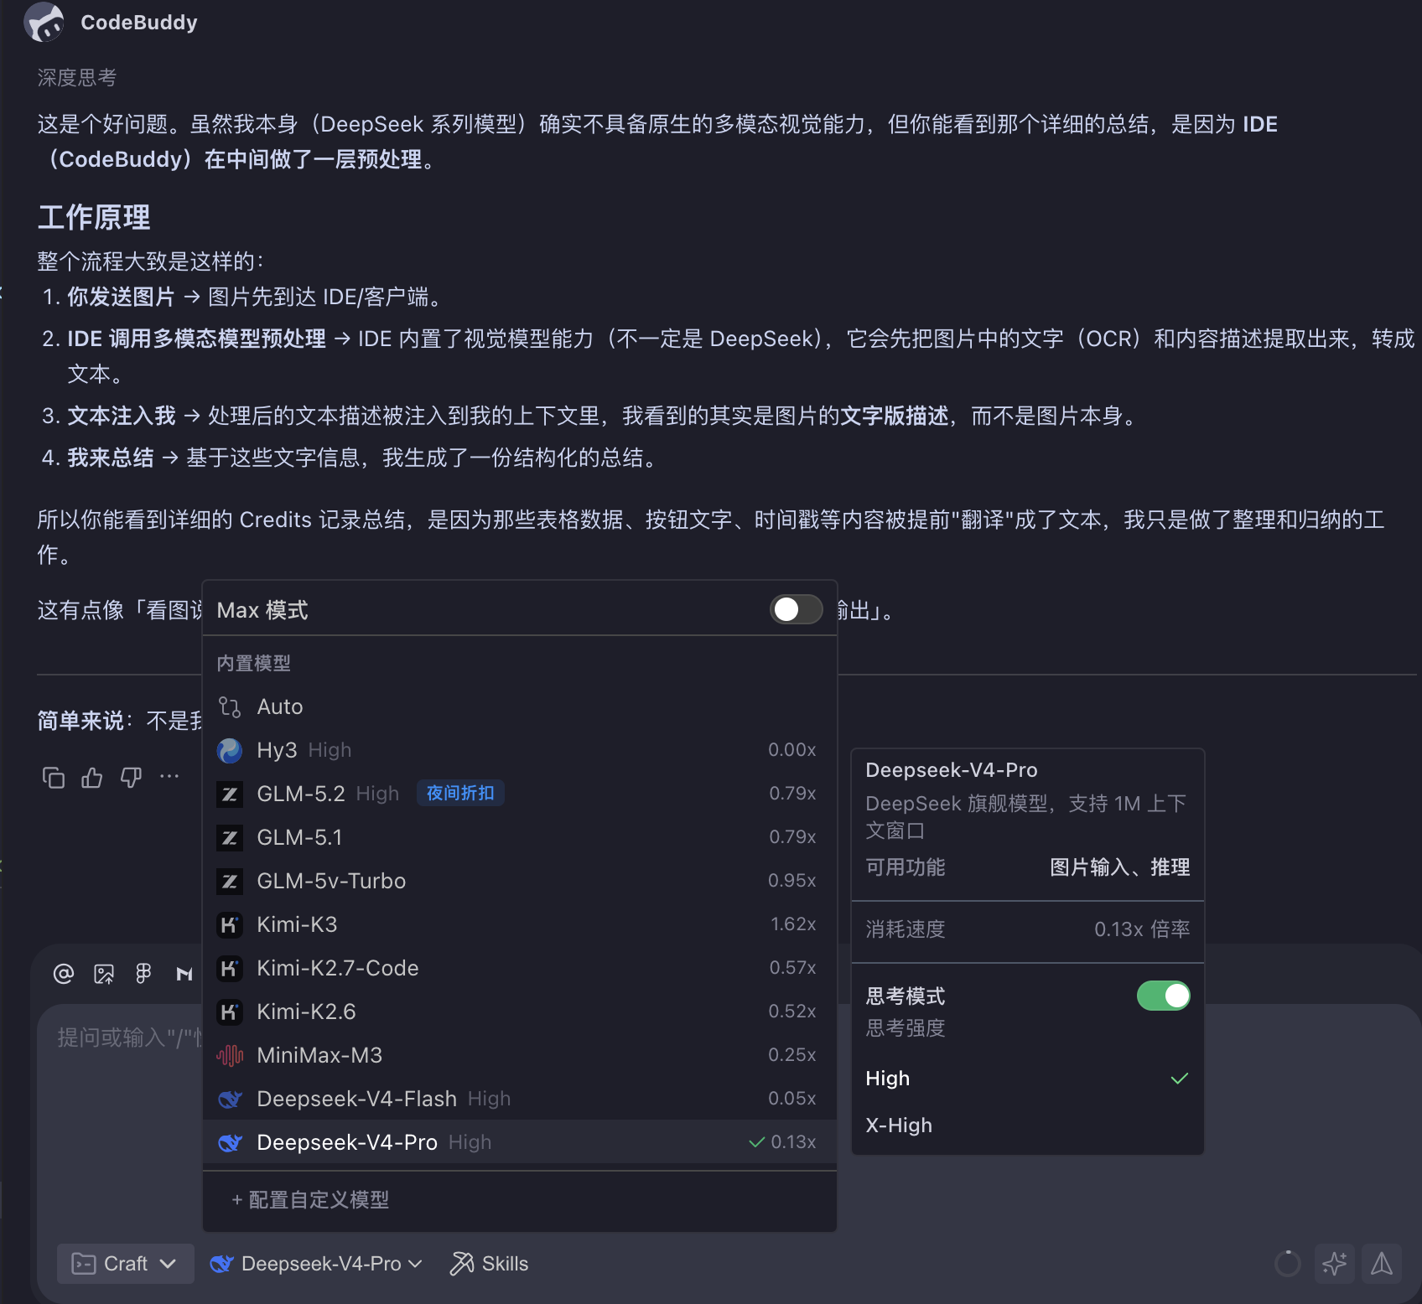Image resolution: width=1422 pixels, height=1304 pixels.
Task: Click the Kimi-K3 K logo icon
Action: click(230, 924)
